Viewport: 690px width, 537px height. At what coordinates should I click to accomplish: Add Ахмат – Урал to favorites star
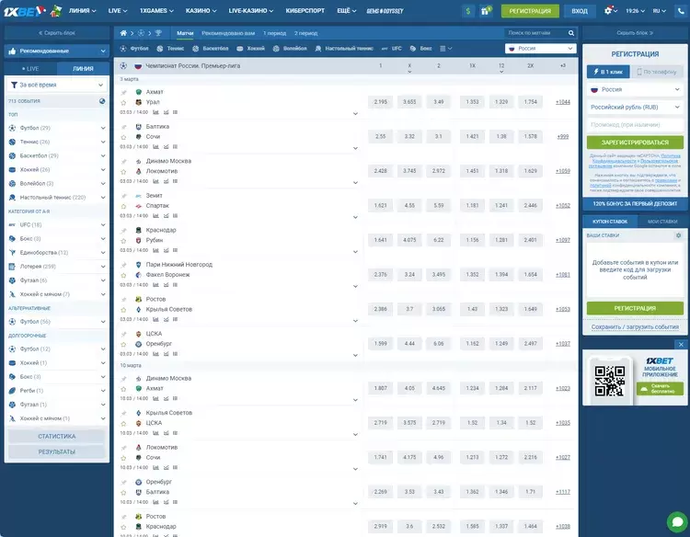pyautogui.click(x=123, y=102)
